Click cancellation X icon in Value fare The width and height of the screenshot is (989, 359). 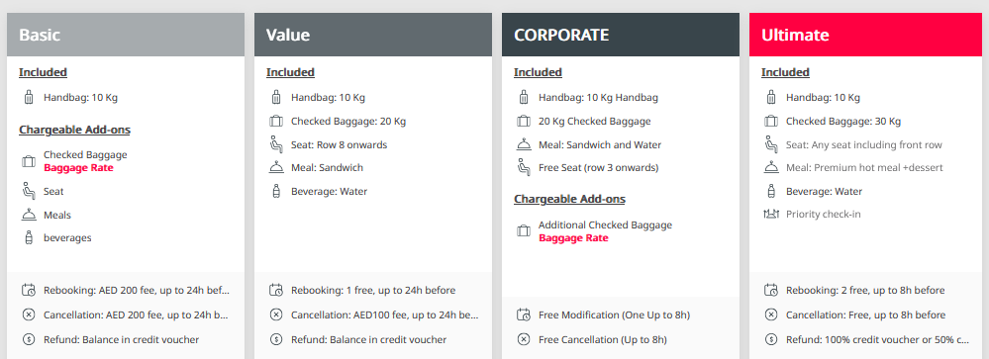point(275,314)
